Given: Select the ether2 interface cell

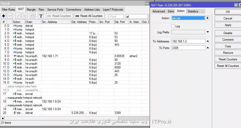Looking at the screenshot, I should tap(135, 56).
